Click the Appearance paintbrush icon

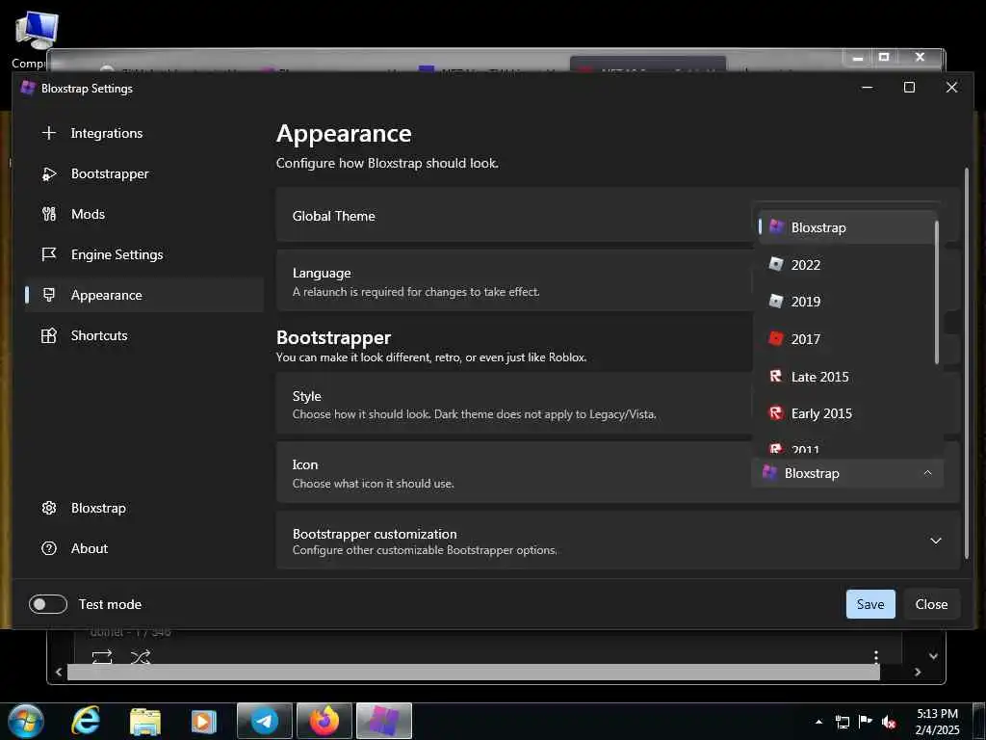click(x=49, y=295)
